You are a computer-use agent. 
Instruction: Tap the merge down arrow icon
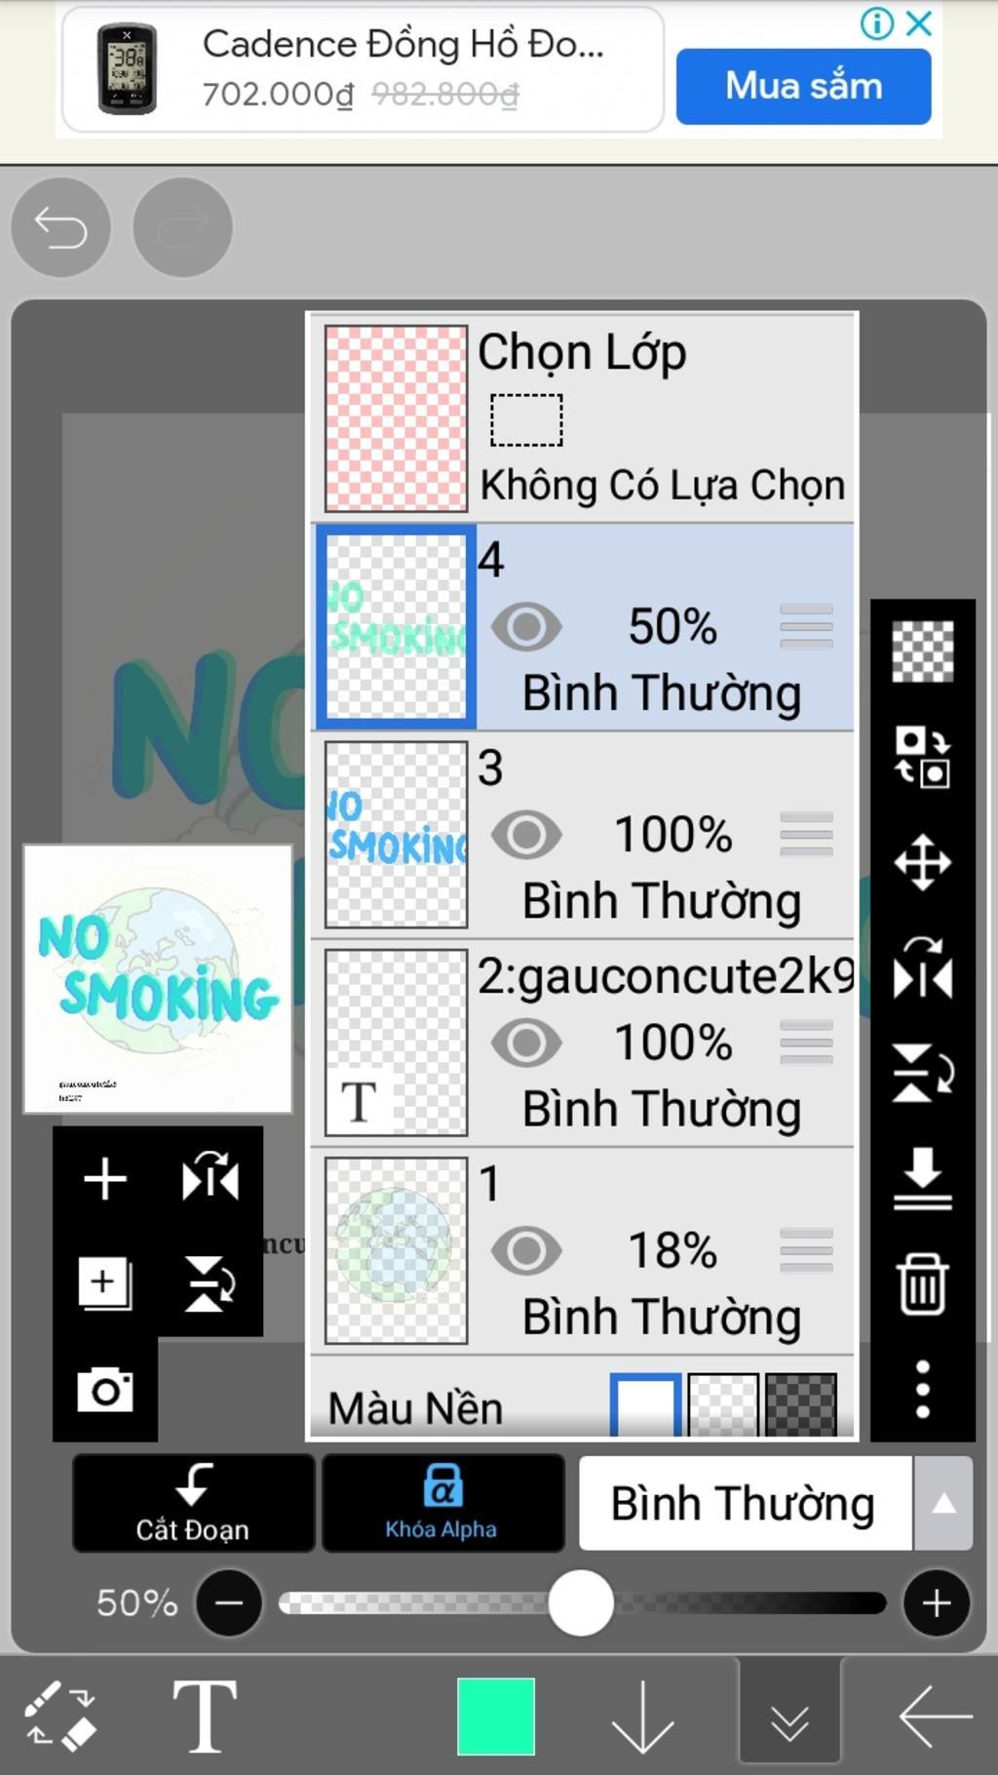[x=922, y=1178]
